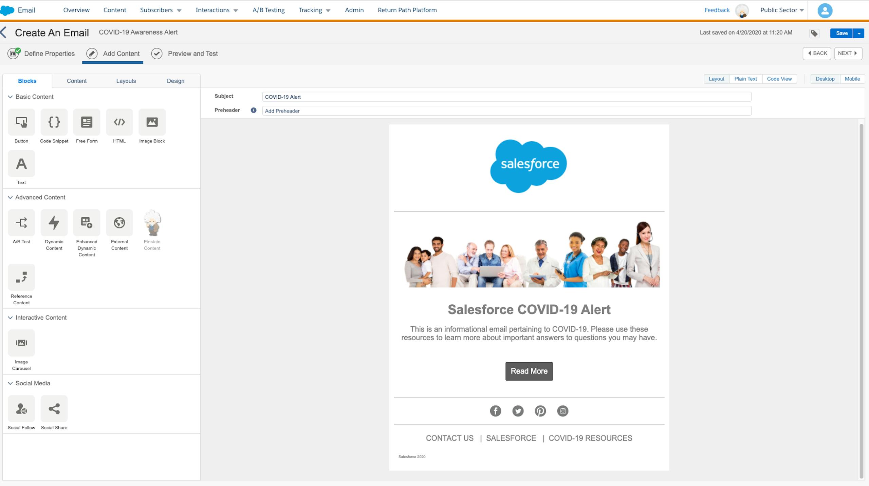Click the email canvas vertical scrollbar

[x=861, y=301]
